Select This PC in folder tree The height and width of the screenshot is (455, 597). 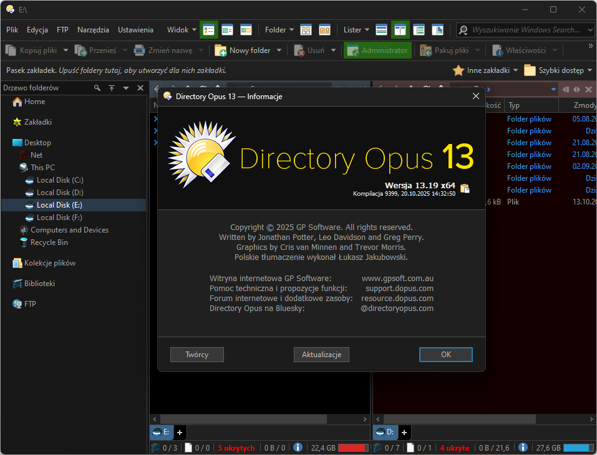[x=37, y=168]
